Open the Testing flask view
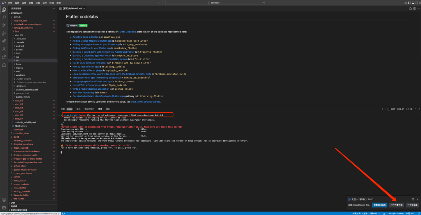This screenshot has height=215, width=421. pyautogui.click(x=4, y=49)
